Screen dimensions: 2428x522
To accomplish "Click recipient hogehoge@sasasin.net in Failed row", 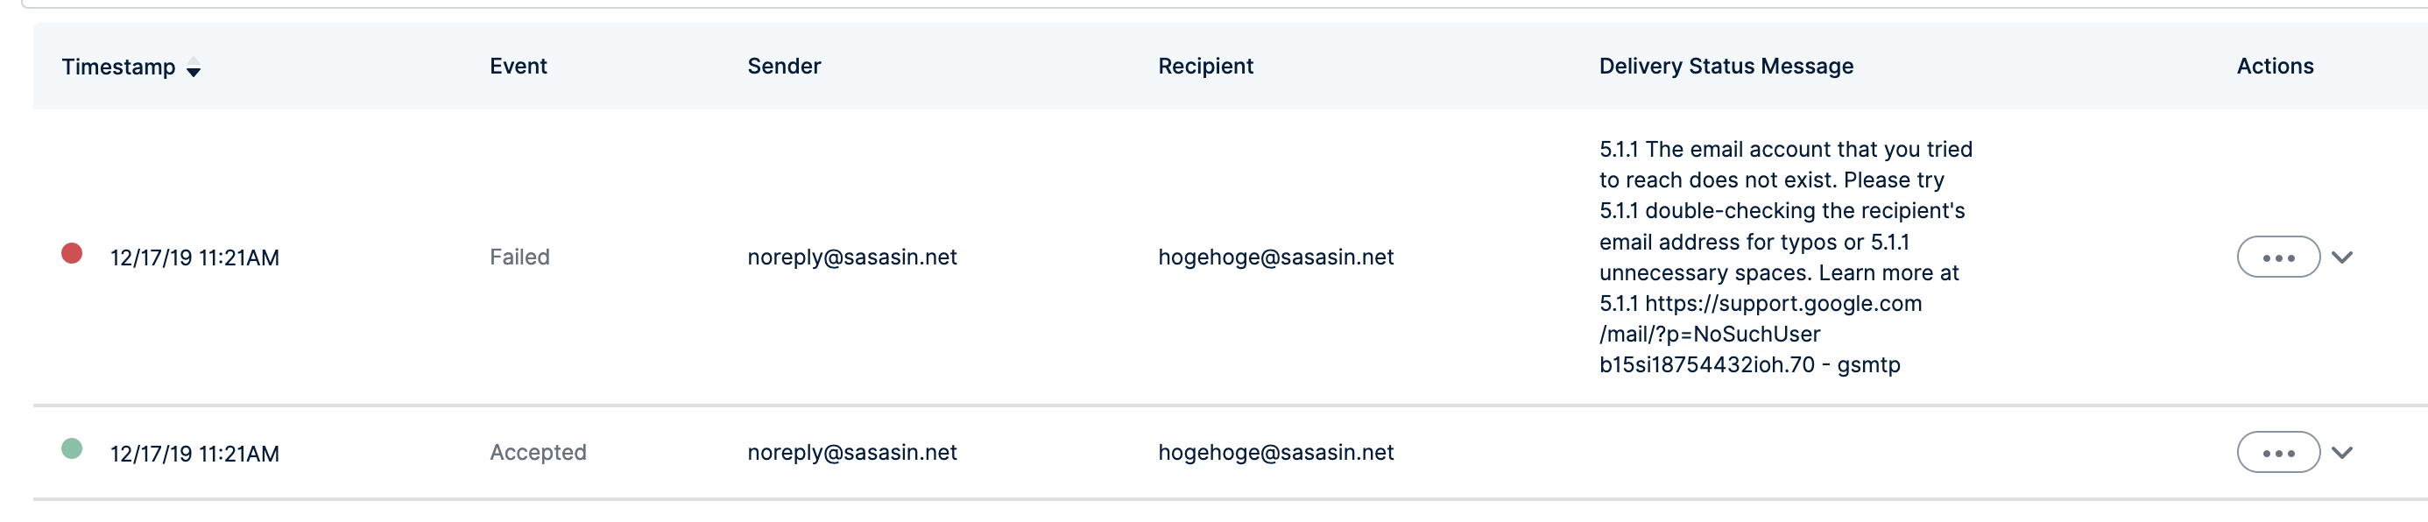I will [1274, 257].
